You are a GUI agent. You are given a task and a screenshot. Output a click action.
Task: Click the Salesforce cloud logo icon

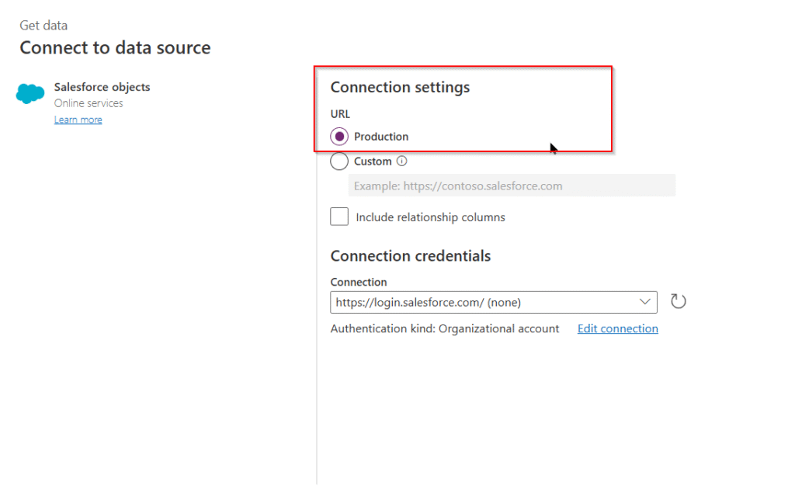coord(30,94)
